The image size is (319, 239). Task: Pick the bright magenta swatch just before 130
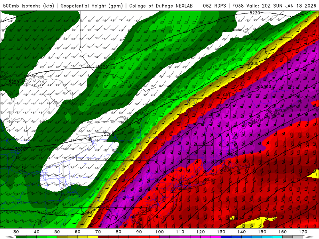point(216,237)
